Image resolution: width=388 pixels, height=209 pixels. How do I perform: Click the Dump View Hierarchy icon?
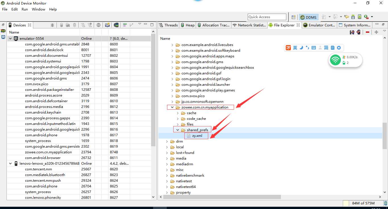(116, 25)
